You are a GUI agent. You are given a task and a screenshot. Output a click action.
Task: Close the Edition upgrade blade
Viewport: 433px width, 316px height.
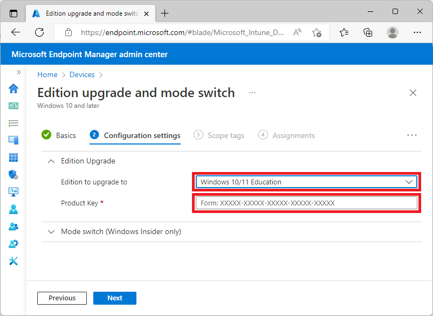413,93
